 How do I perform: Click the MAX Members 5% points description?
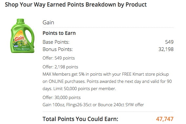[107, 81]
